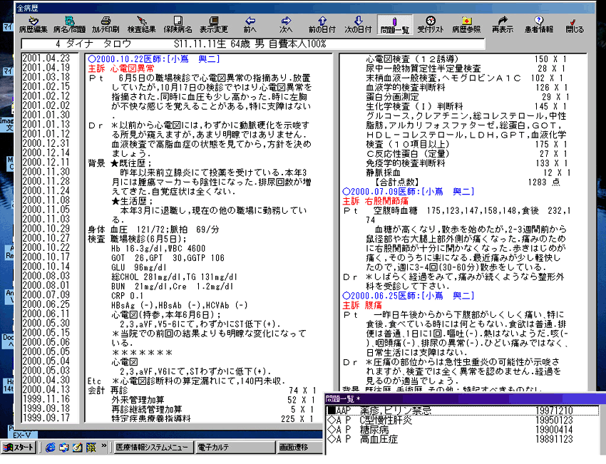This screenshot has width=606, height=464.
Task: Toggle the 問題一覧 problem list button
Action: [x=394, y=25]
